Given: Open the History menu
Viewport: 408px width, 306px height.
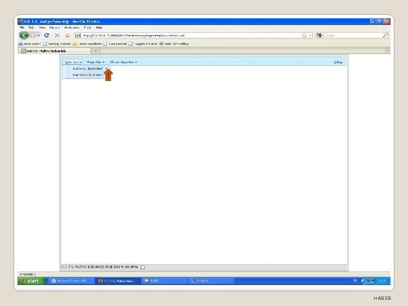Looking at the screenshot, I should tap(54, 27).
